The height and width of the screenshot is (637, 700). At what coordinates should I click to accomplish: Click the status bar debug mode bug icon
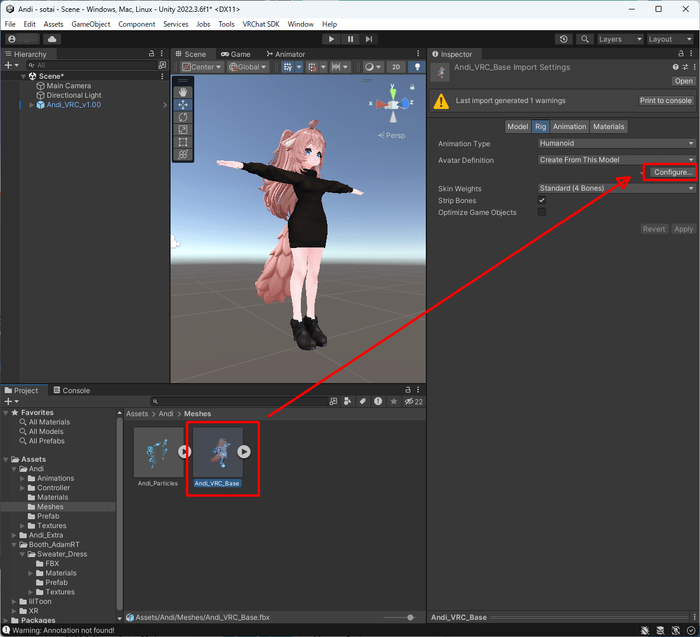tap(645, 630)
